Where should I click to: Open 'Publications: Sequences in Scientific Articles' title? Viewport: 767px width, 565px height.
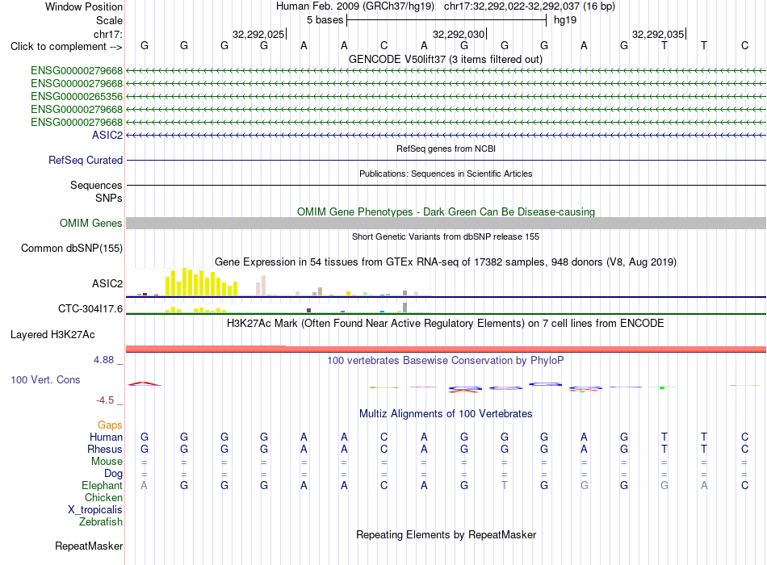(x=446, y=174)
